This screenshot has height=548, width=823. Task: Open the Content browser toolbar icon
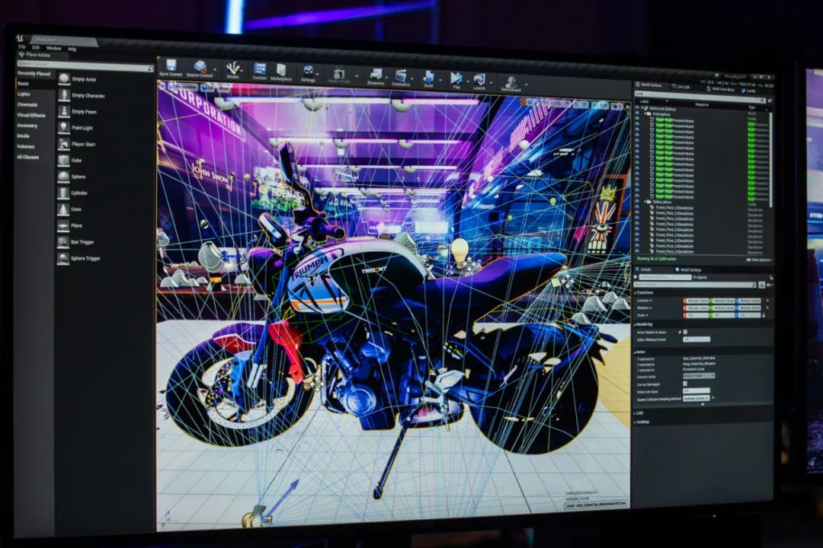click(259, 69)
